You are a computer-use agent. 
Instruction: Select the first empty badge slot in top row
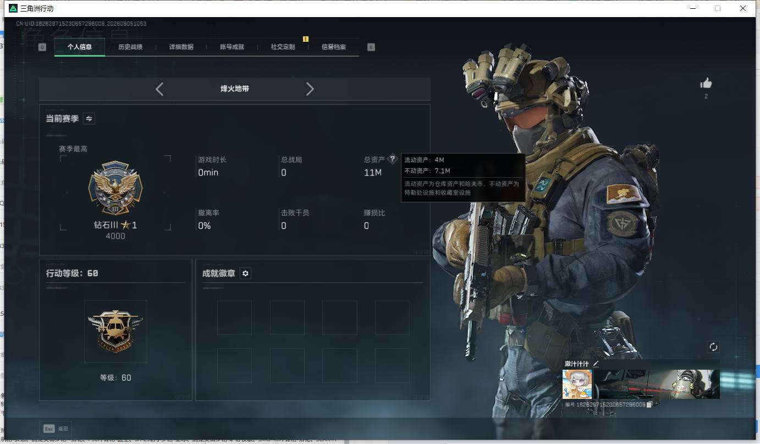pyautogui.click(x=234, y=317)
